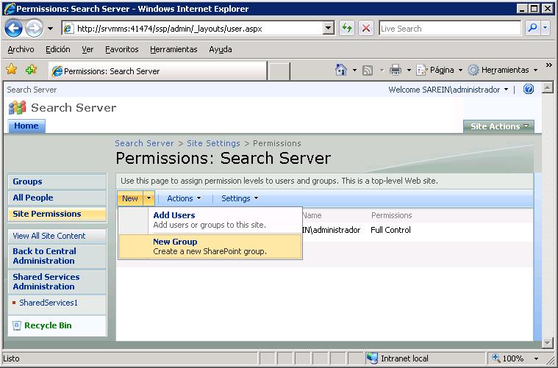
Task: Expand command bar overflow chevron
Action: coord(548,65)
